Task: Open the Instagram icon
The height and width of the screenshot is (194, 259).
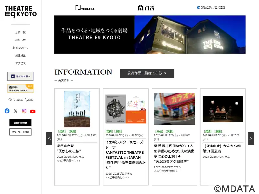Action: coord(24,111)
